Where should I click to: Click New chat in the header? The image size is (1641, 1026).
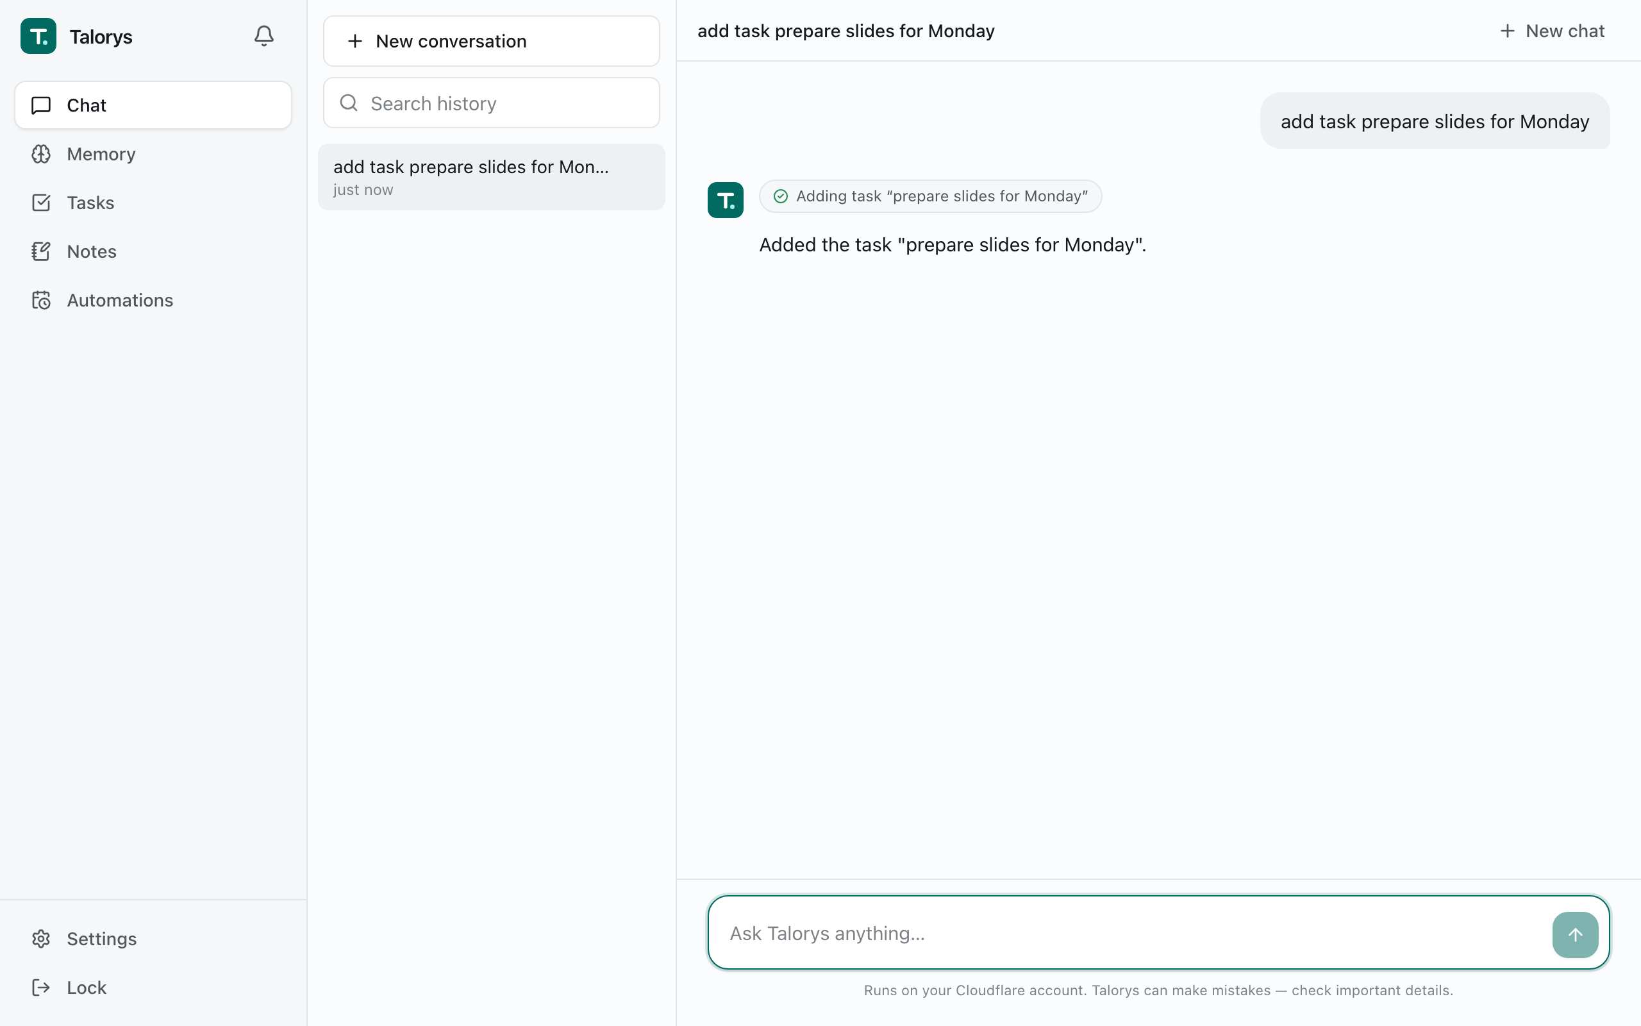(x=1551, y=31)
